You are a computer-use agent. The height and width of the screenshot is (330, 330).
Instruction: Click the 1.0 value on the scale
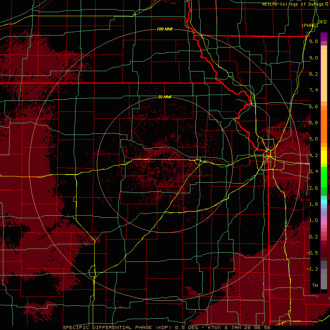(x=313, y=220)
